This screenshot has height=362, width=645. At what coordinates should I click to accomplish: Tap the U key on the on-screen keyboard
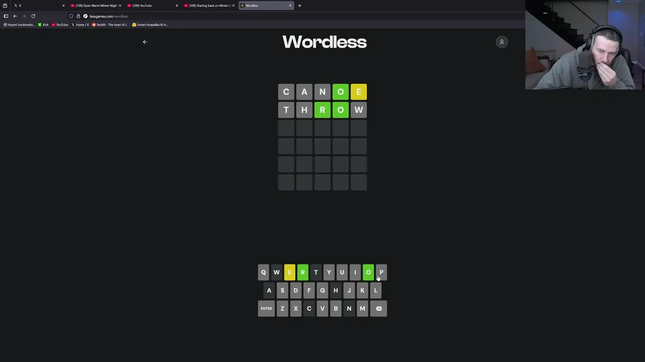[x=342, y=273]
